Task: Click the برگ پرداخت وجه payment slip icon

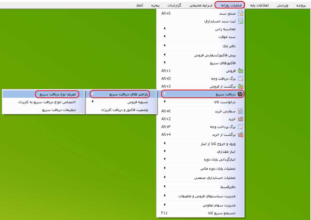Action: click(x=241, y=126)
